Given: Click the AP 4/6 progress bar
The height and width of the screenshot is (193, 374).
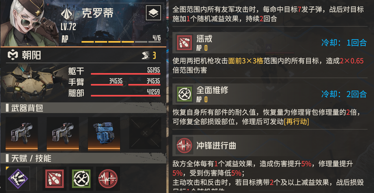Looking at the screenshot, I should 121,42.
